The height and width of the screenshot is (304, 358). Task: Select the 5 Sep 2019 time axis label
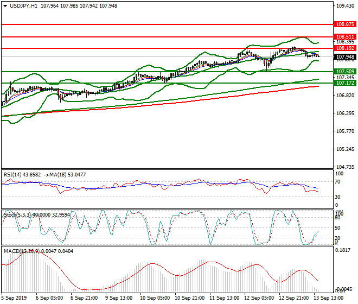(x=14, y=298)
